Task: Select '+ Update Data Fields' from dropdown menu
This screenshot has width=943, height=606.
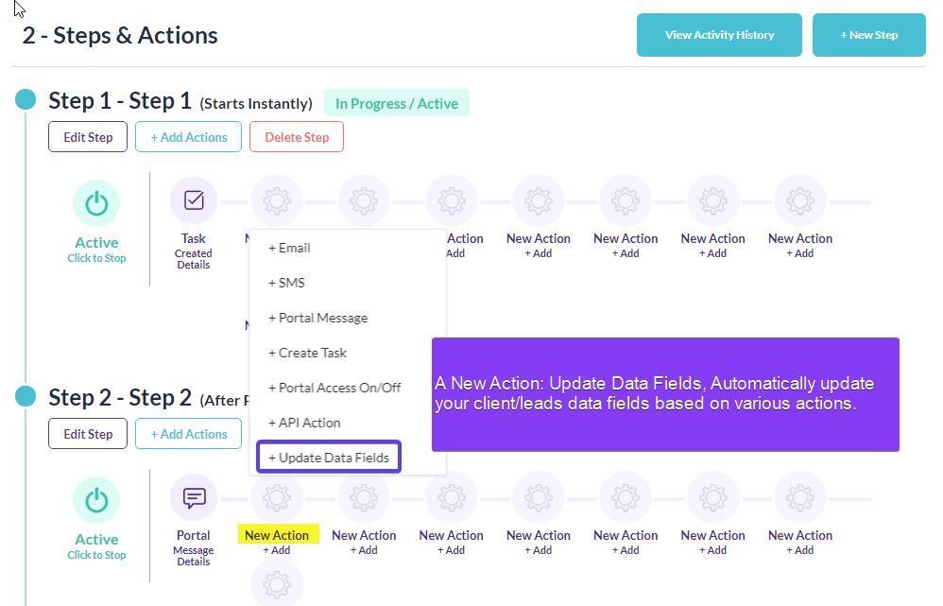Action: tap(329, 458)
